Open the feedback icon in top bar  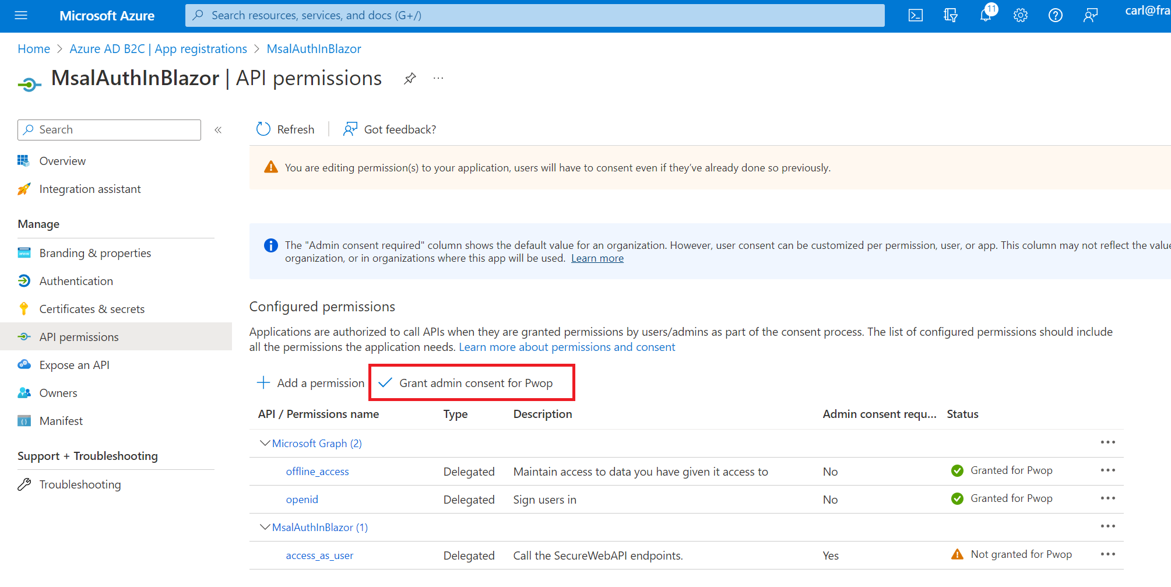1091,16
